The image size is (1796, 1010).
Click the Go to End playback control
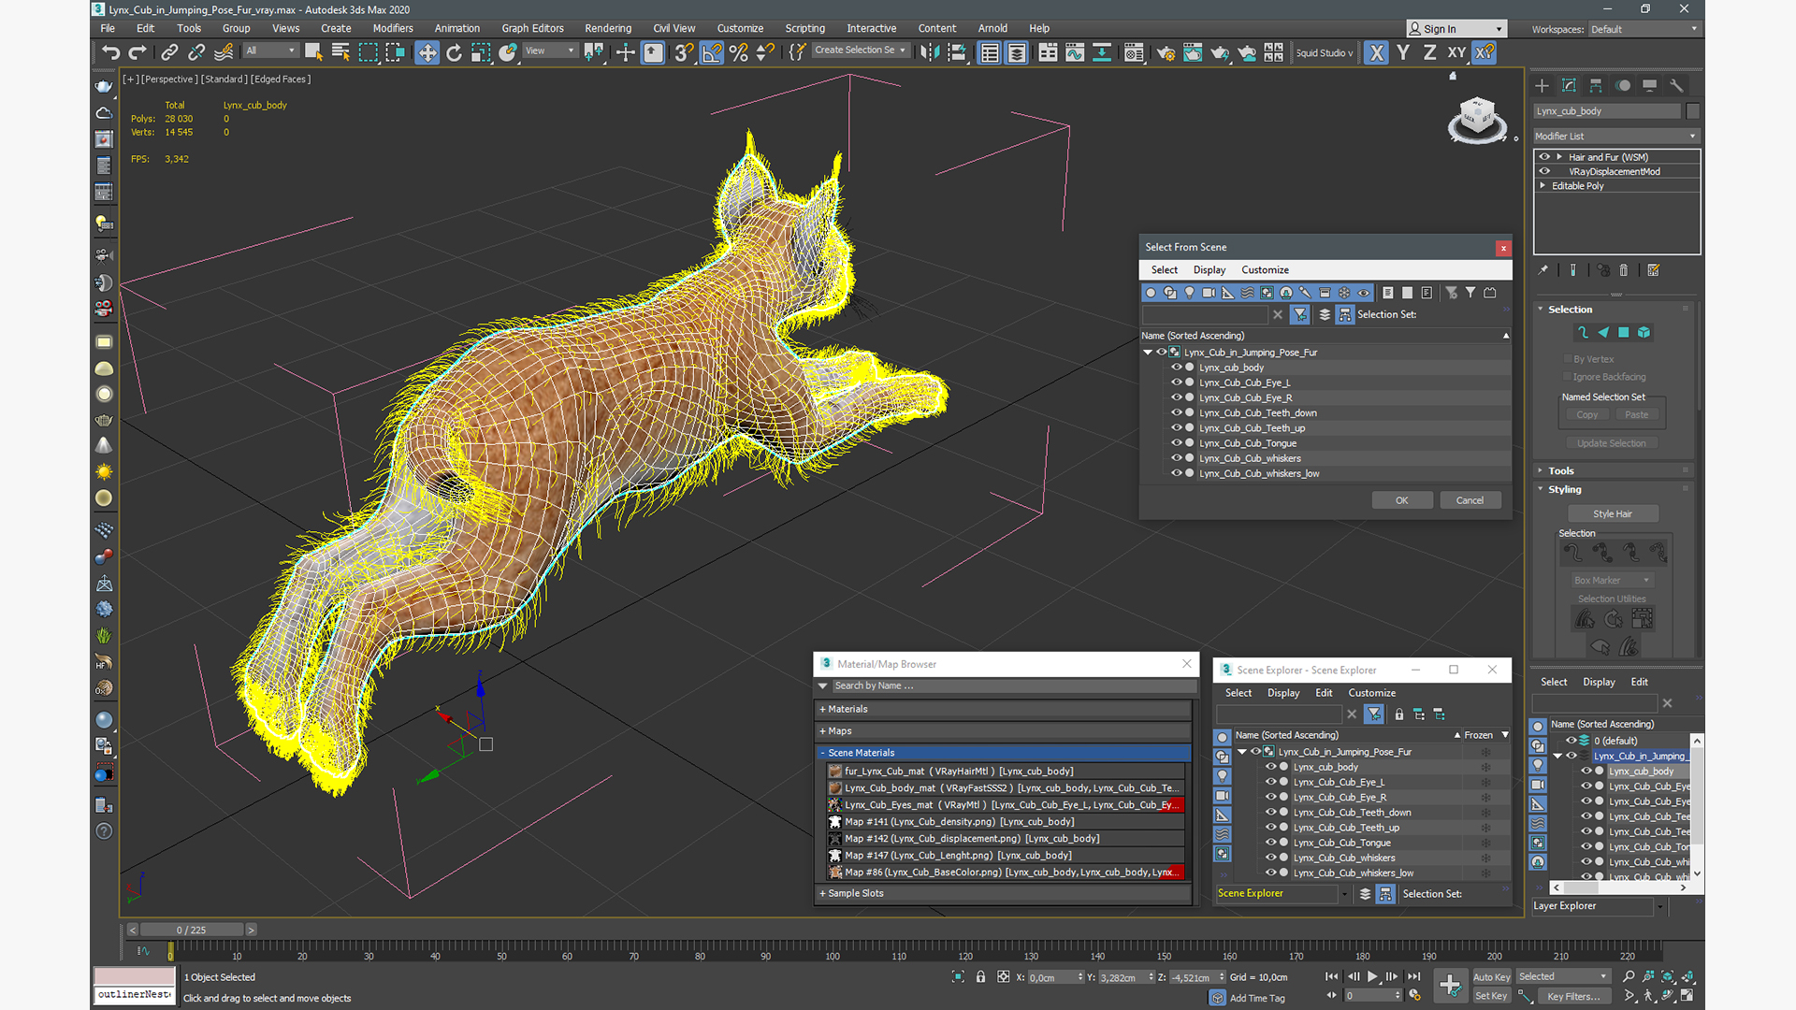pyautogui.click(x=1413, y=976)
